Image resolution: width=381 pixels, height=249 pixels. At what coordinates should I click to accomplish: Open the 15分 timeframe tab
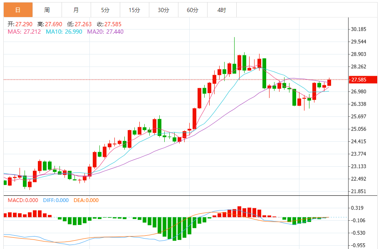pyautogui.click(x=135, y=10)
